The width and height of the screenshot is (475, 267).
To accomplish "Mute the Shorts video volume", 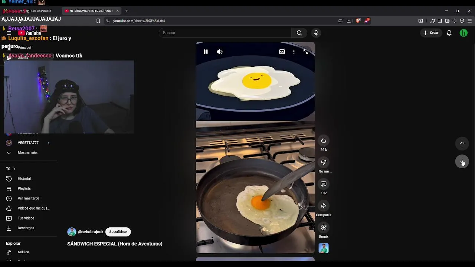I will click(220, 52).
